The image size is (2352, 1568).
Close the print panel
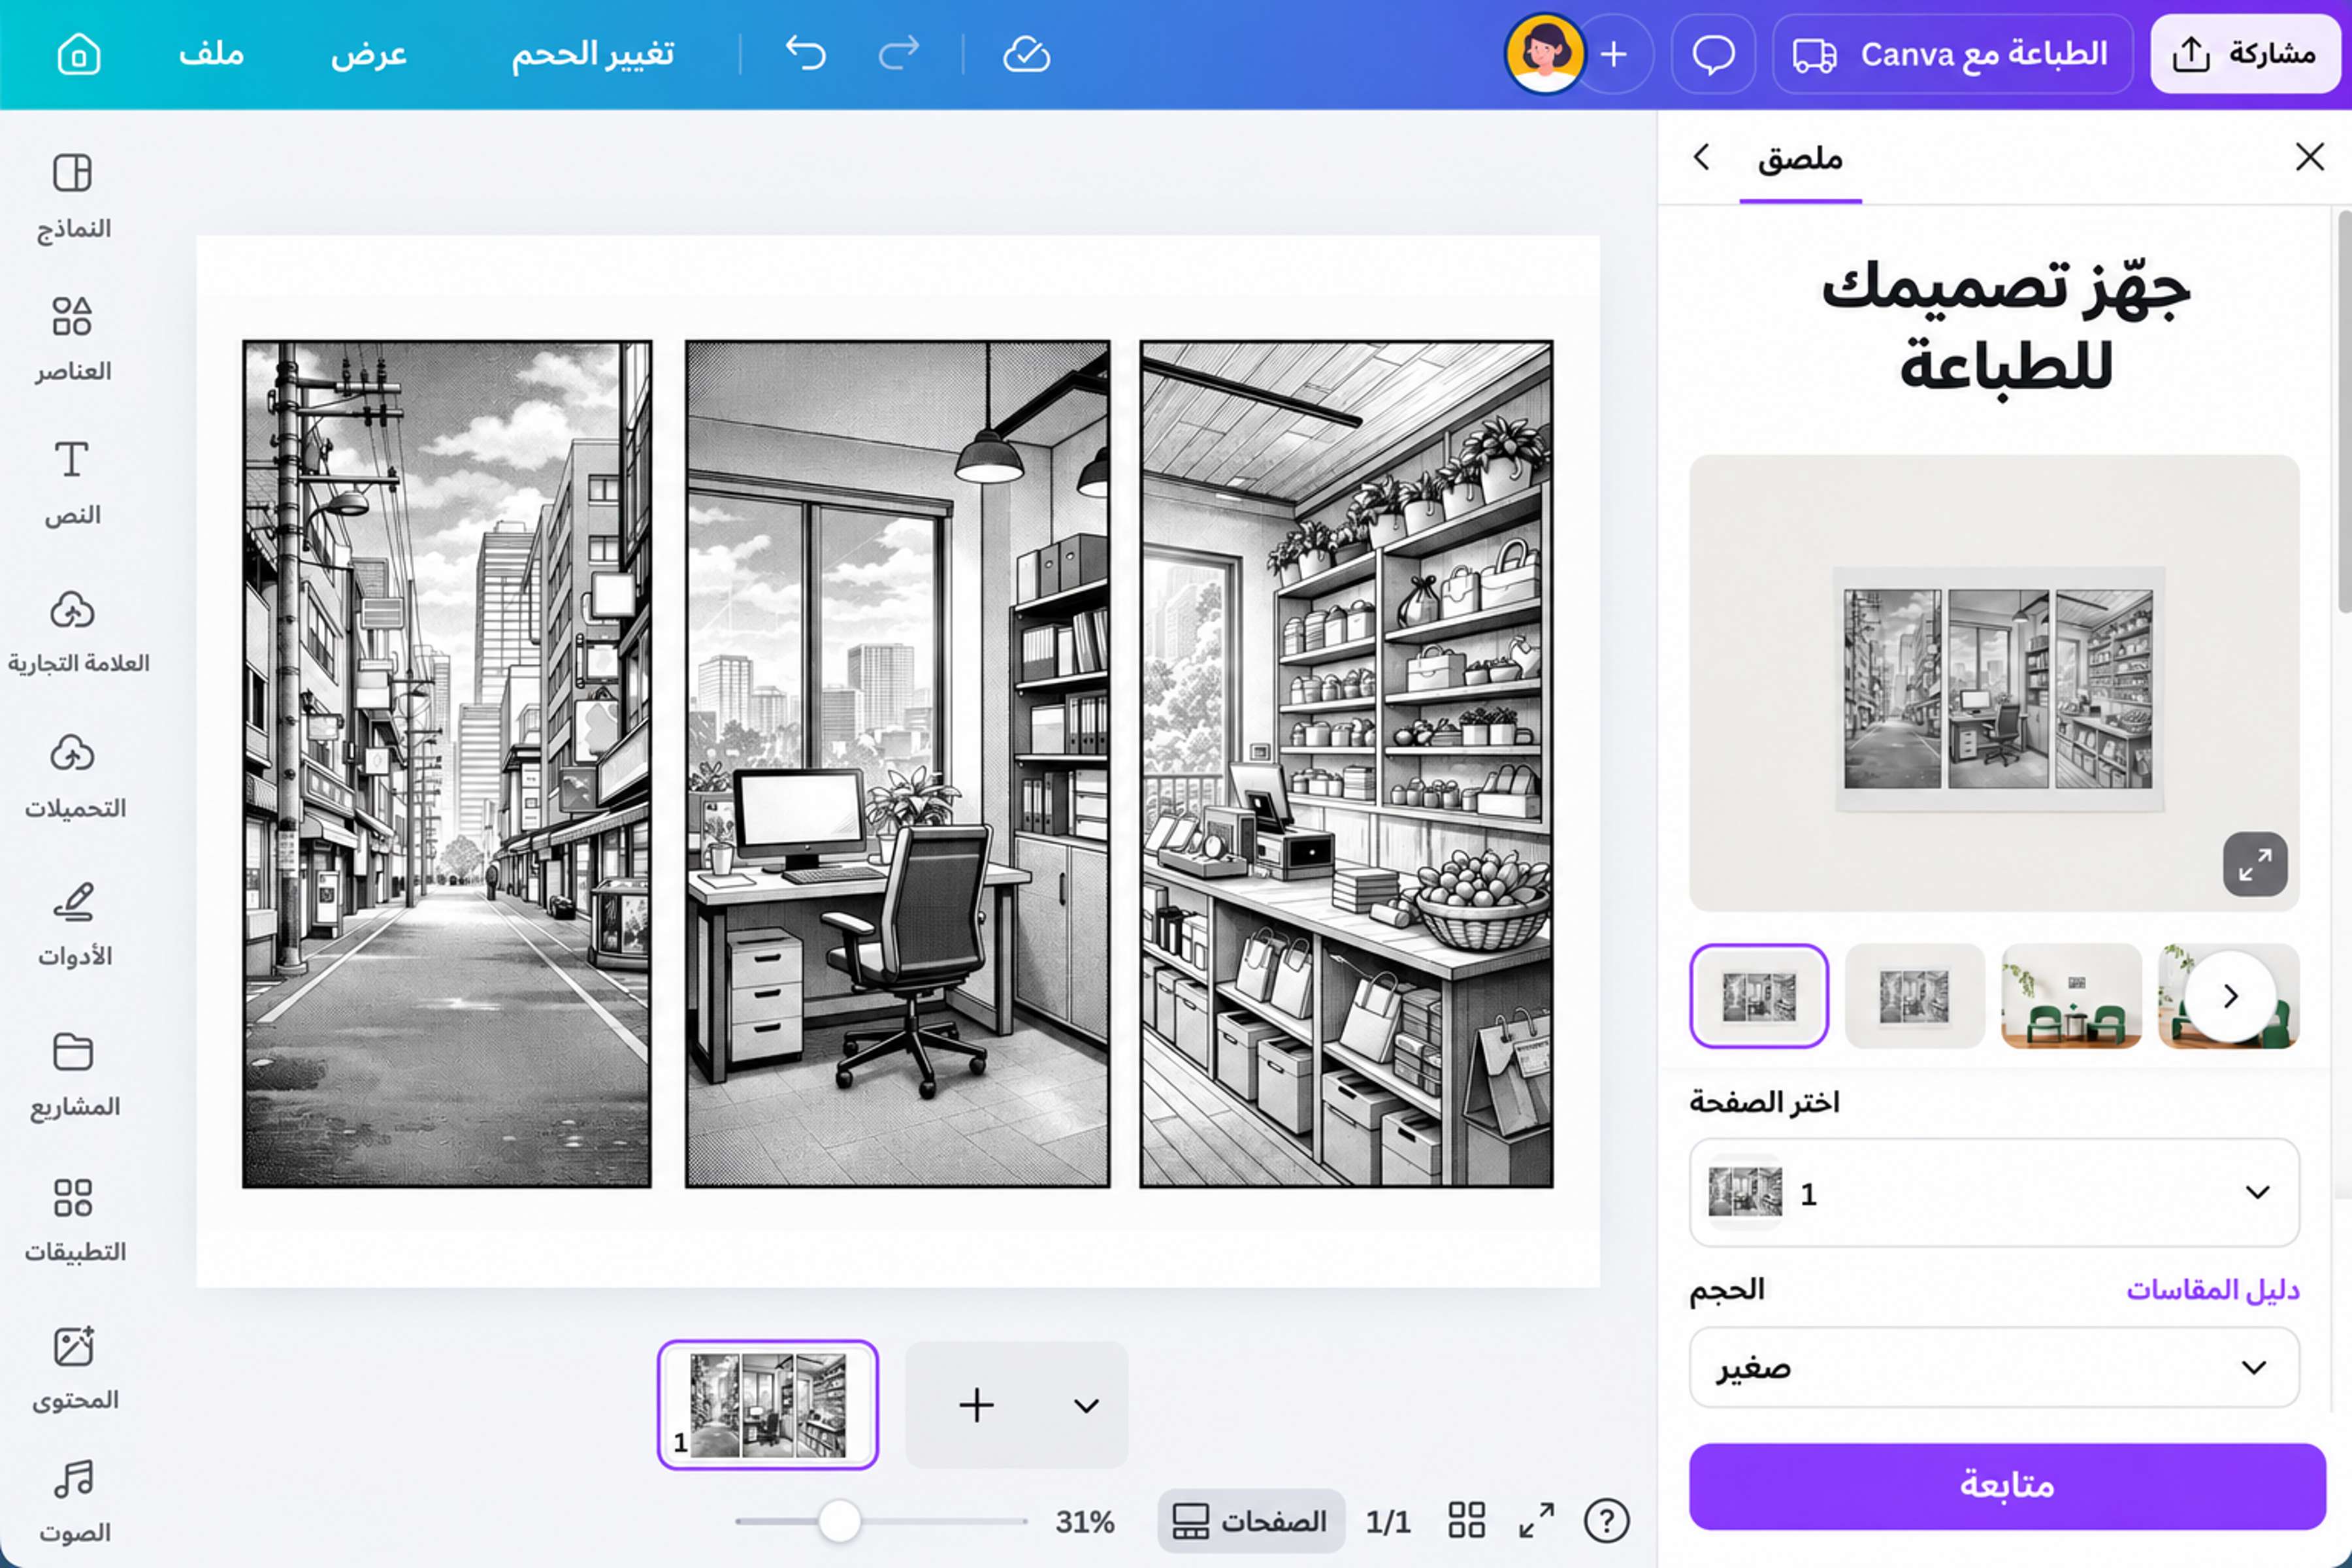tap(2309, 157)
